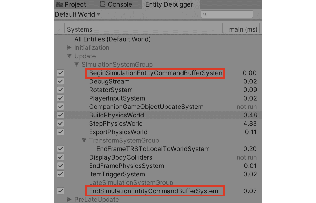Click the 0.20 time for EndFrameTRSToLocalToWorldSystem
Screen dimensions: 316x203
click(x=250, y=149)
